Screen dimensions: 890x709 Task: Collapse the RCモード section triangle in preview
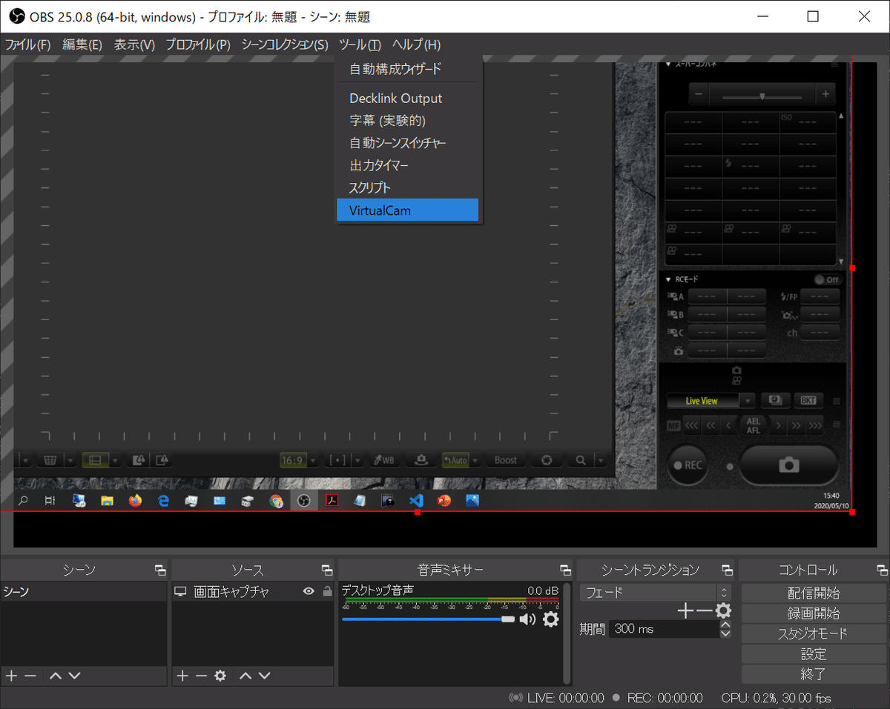(x=668, y=279)
